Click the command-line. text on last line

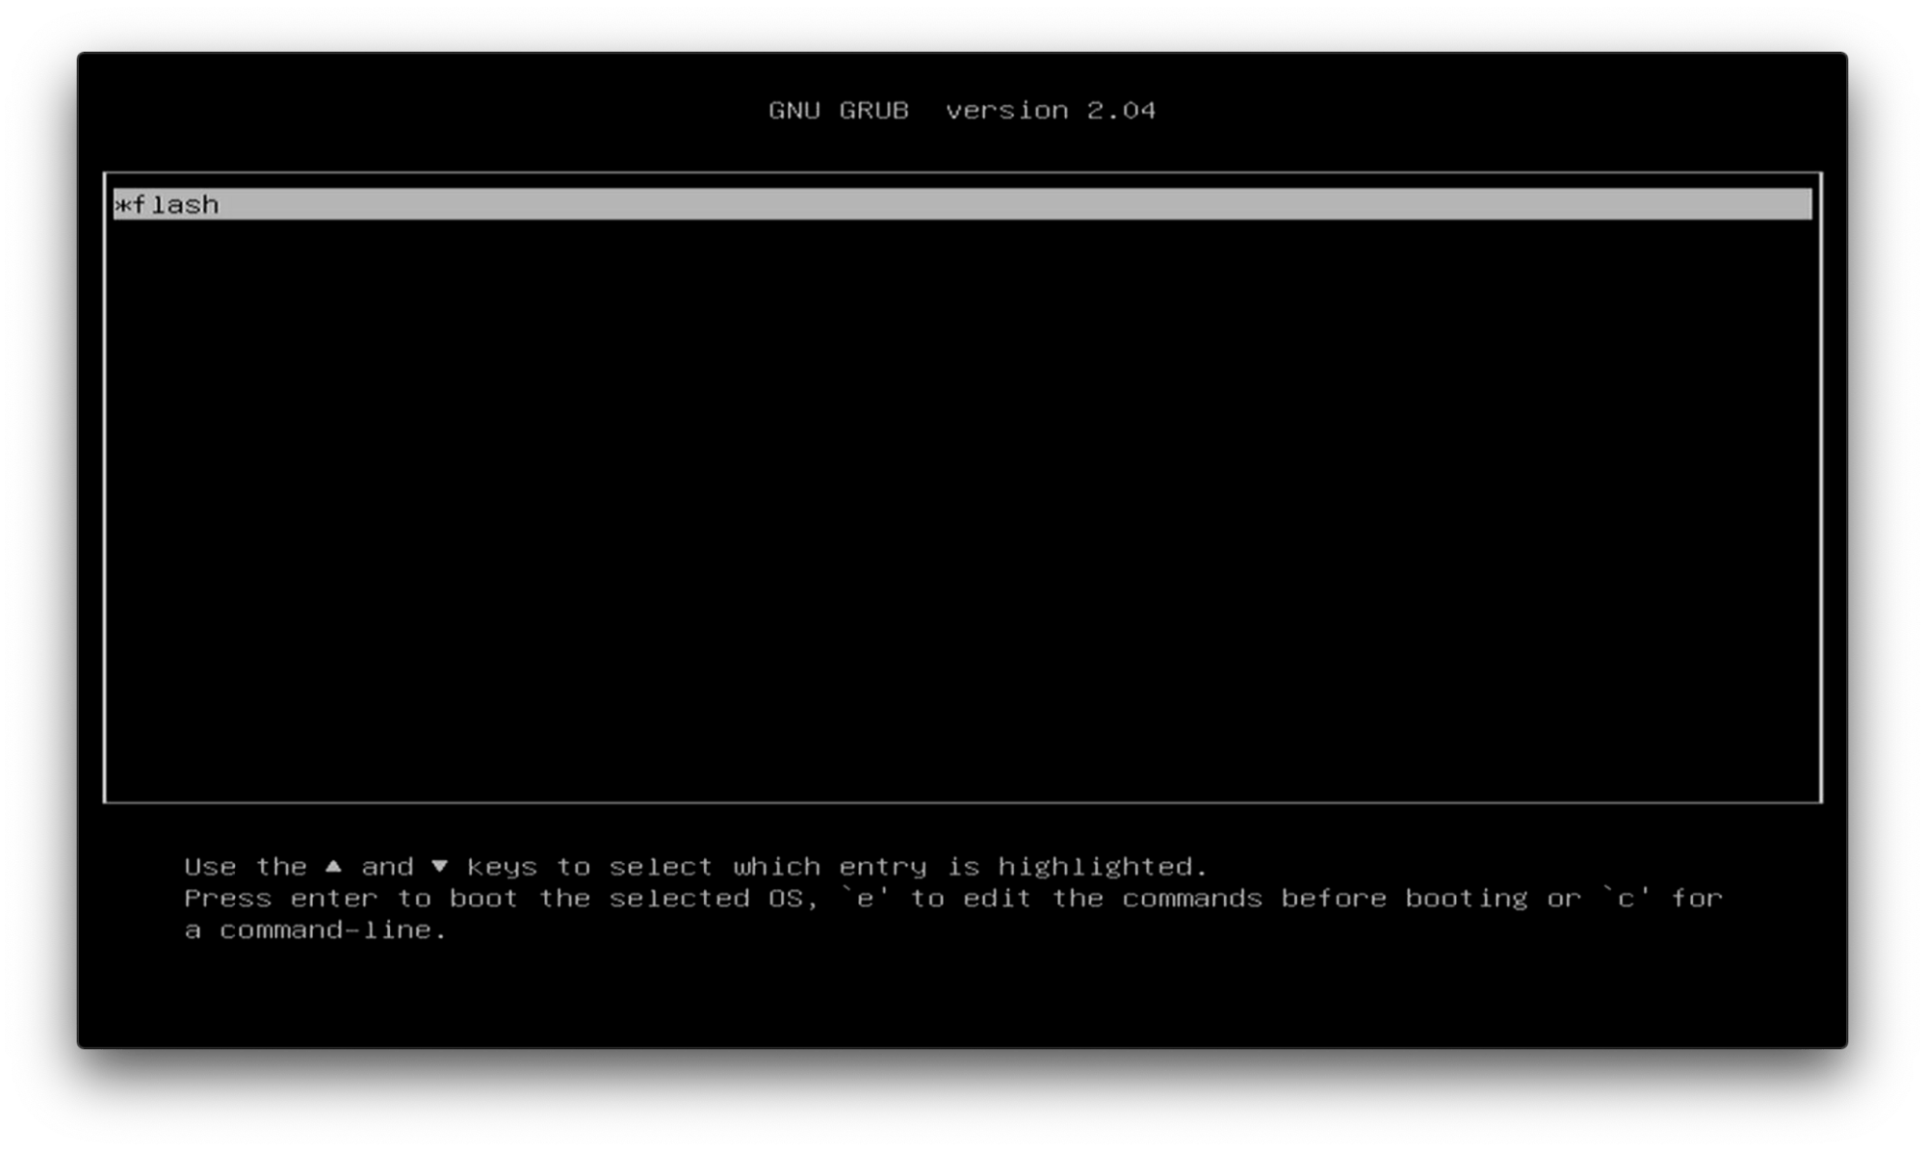pyautogui.click(x=333, y=929)
